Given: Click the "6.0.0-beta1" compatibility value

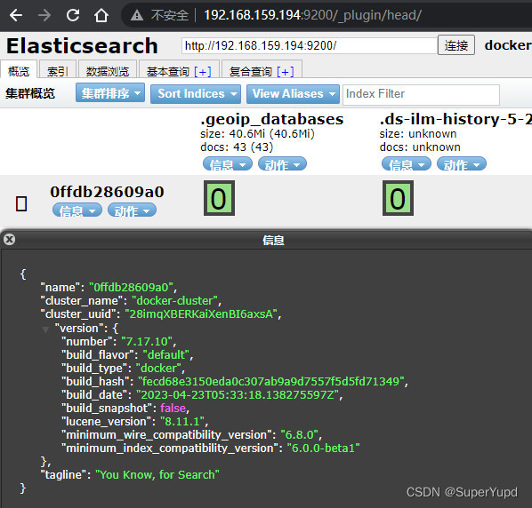Looking at the screenshot, I should tap(323, 448).
